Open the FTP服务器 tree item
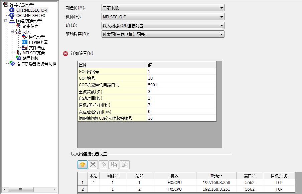Screen dimensions: 302x194 [38, 42]
